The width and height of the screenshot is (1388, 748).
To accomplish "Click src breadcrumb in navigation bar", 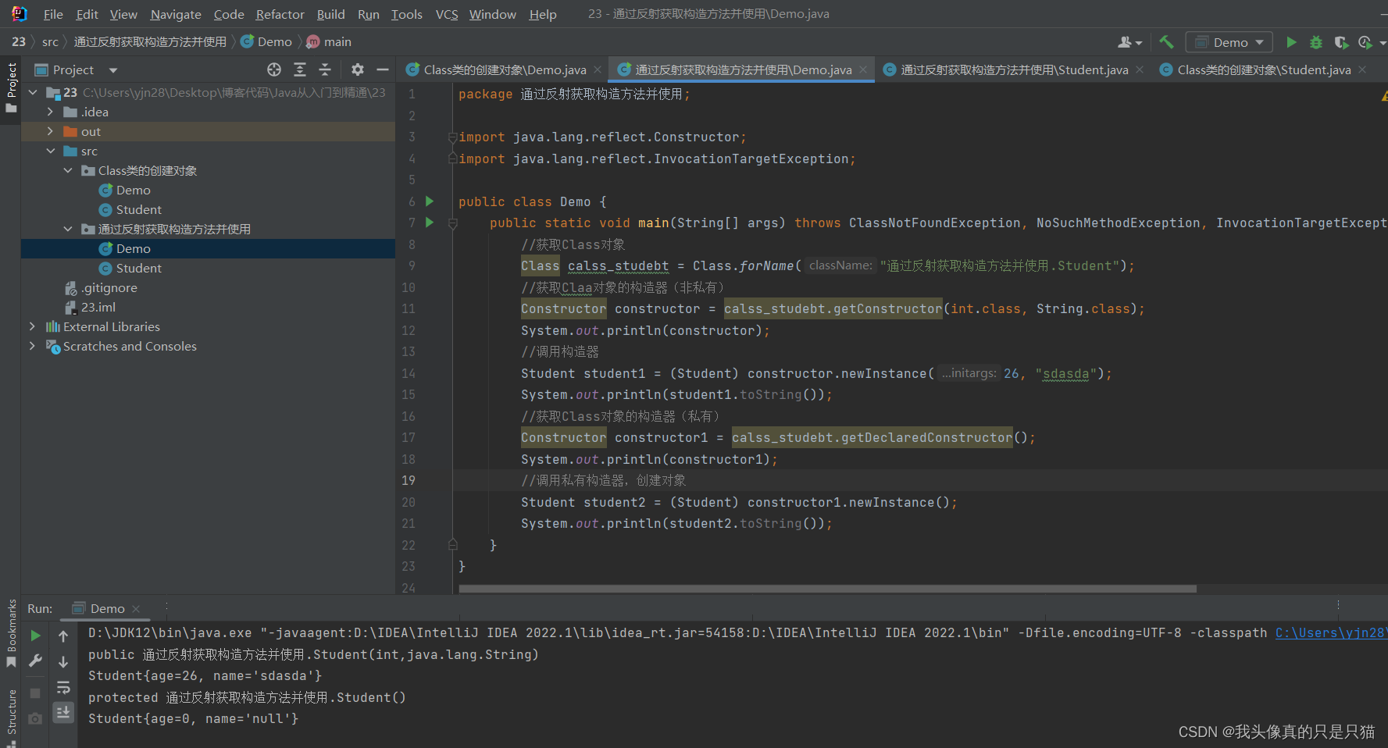I will (50, 42).
